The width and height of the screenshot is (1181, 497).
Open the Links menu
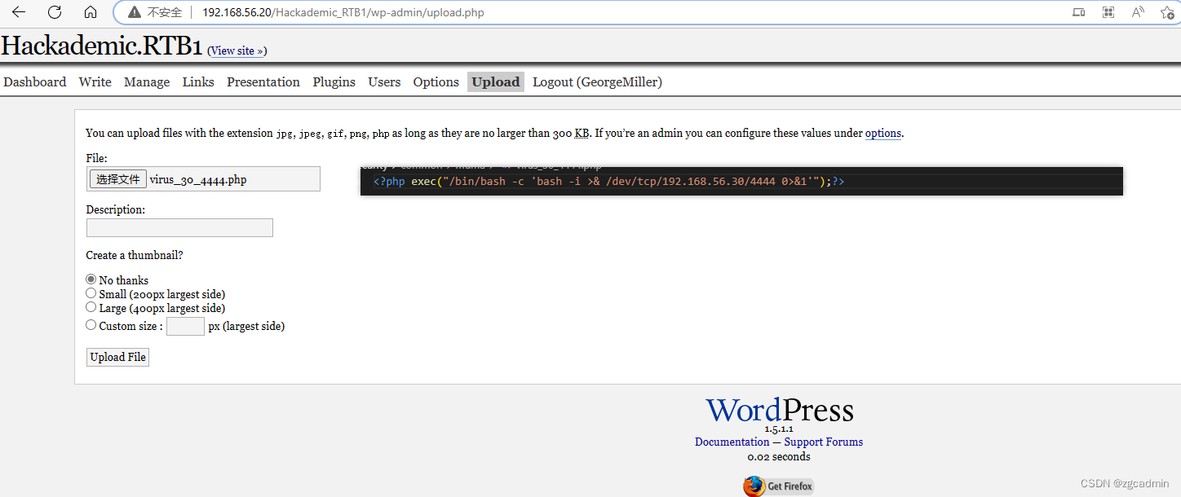198,81
